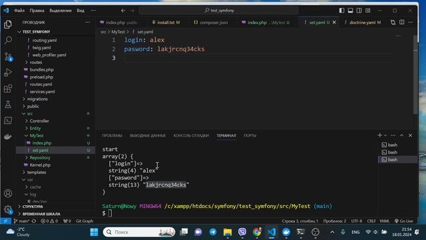
Task: Click the errors and warnings count in status bar
Action: point(49,221)
